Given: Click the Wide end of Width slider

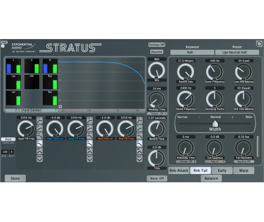Looking at the screenshot, I should (x=249, y=117).
